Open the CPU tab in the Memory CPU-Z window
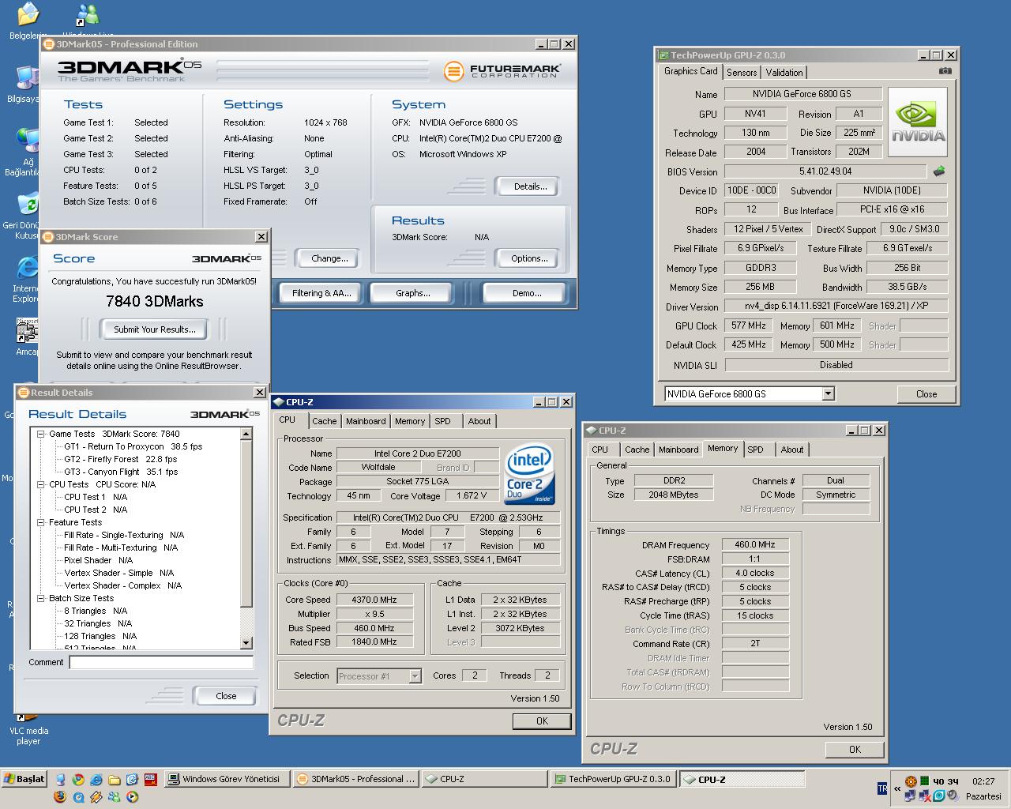This screenshot has width=1011, height=809. tap(600, 450)
